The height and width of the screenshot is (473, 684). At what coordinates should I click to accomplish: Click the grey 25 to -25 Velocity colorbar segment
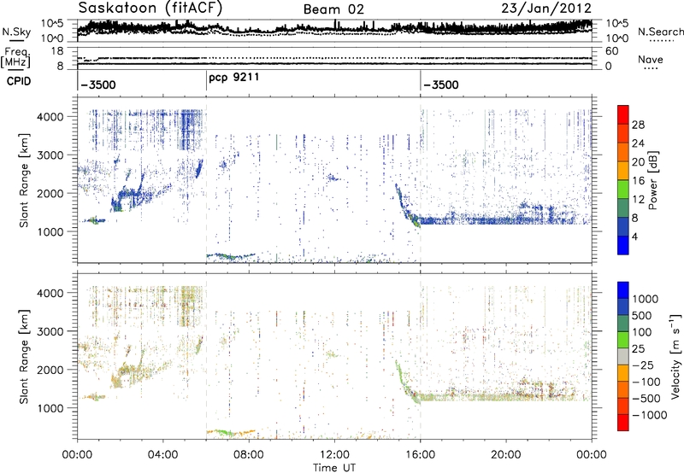[623, 357]
